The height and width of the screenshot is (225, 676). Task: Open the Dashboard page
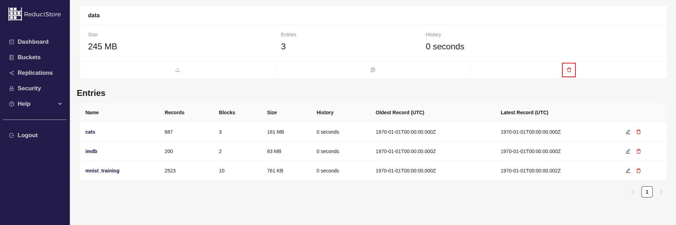[x=33, y=42]
